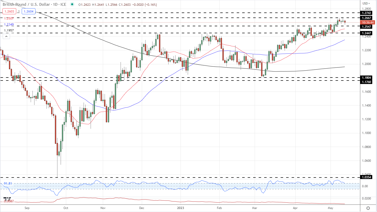Image resolution: width=377 pixels, height=212 pixels.
Task: Select blue moving average value 1.2349
Action: [9, 24]
